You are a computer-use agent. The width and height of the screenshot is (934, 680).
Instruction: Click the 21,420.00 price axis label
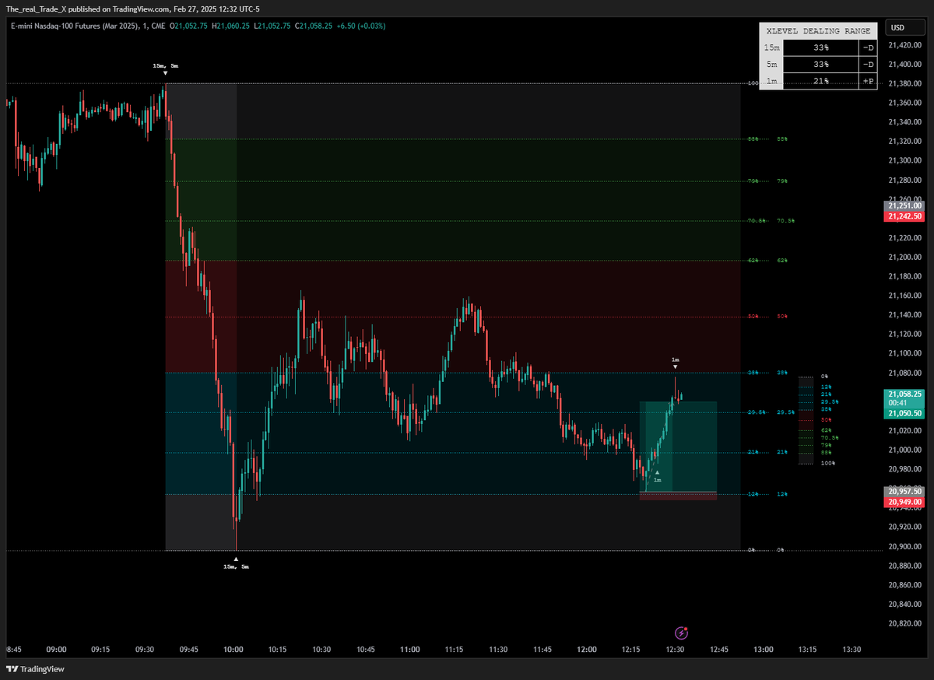tap(904, 45)
